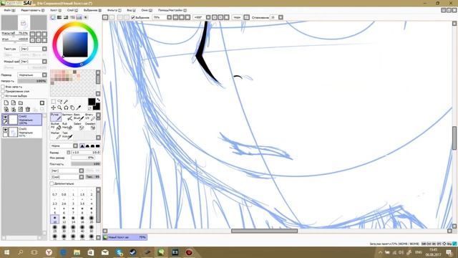Viewport: 458px width, 258px height.
Task: Create a new linework layer
Action: click(14, 103)
